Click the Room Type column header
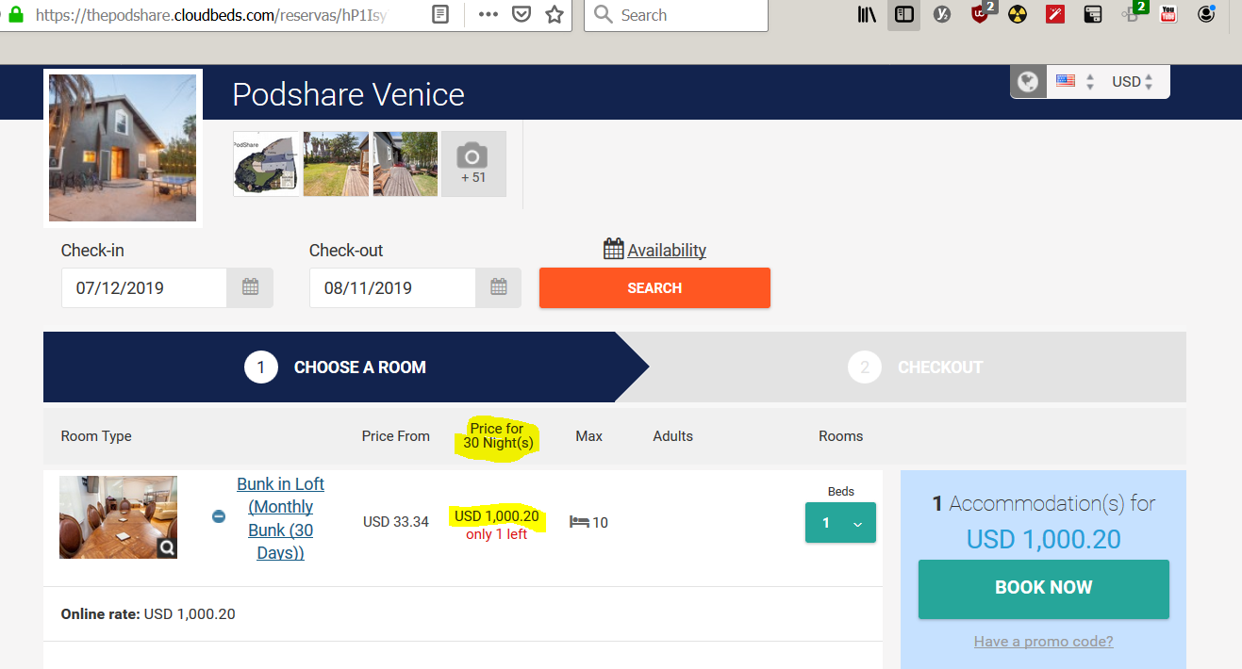Screen dimensions: 1242x669 tap(96, 436)
